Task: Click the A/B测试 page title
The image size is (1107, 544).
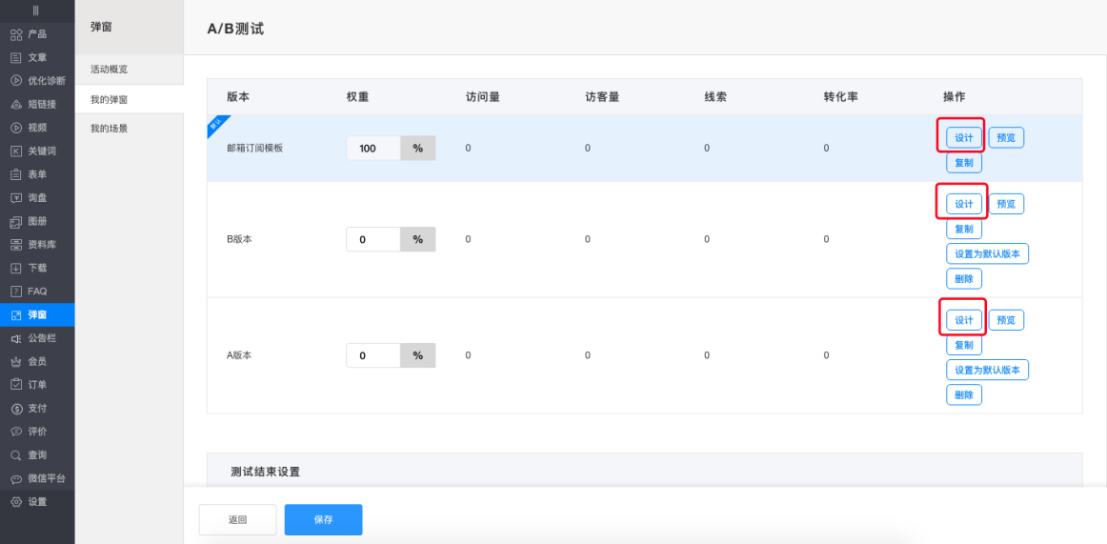Action: [236, 29]
